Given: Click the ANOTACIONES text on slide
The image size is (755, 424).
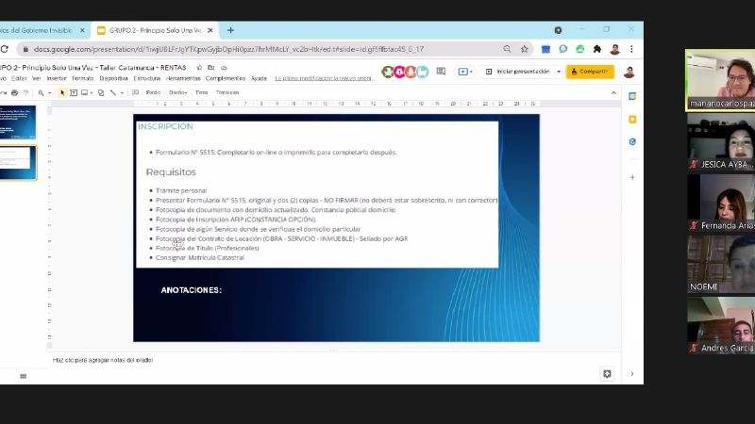Looking at the screenshot, I should (x=192, y=290).
